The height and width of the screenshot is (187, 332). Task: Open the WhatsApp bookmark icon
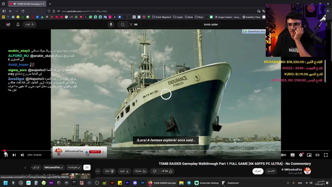point(91,17)
